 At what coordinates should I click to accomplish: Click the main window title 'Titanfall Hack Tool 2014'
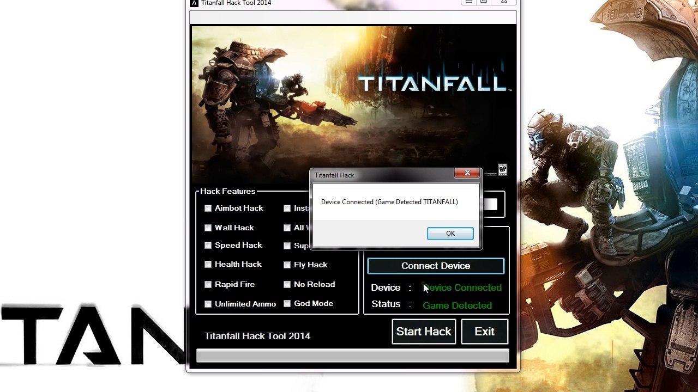pos(236,3)
